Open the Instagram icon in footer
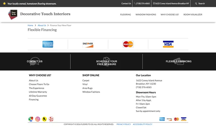Screen dimensions: 216x135 37,119
